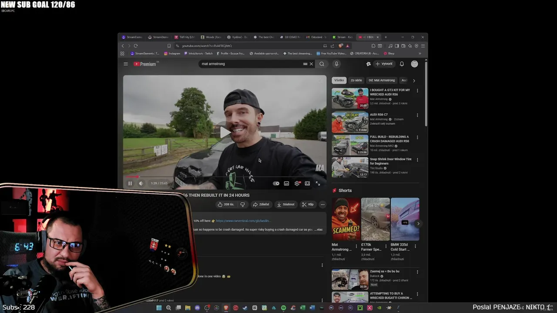This screenshot has width=557, height=313.
Task: Like the video (208 tis.)
Action: coord(226,204)
